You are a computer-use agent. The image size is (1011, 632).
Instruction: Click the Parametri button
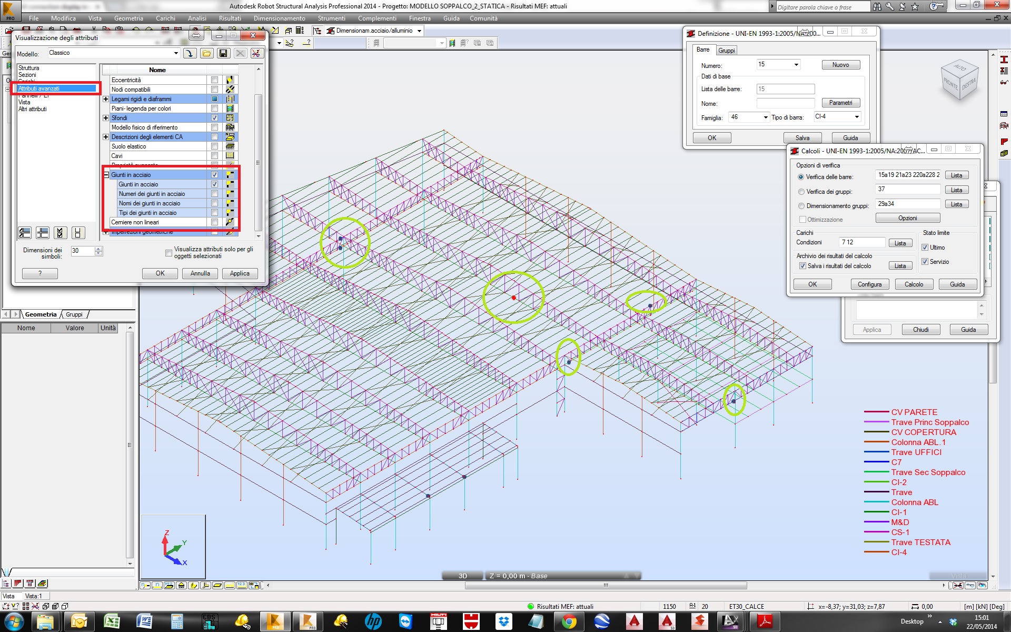tap(840, 103)
